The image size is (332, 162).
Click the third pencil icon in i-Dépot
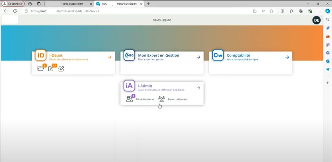[61, 68]
